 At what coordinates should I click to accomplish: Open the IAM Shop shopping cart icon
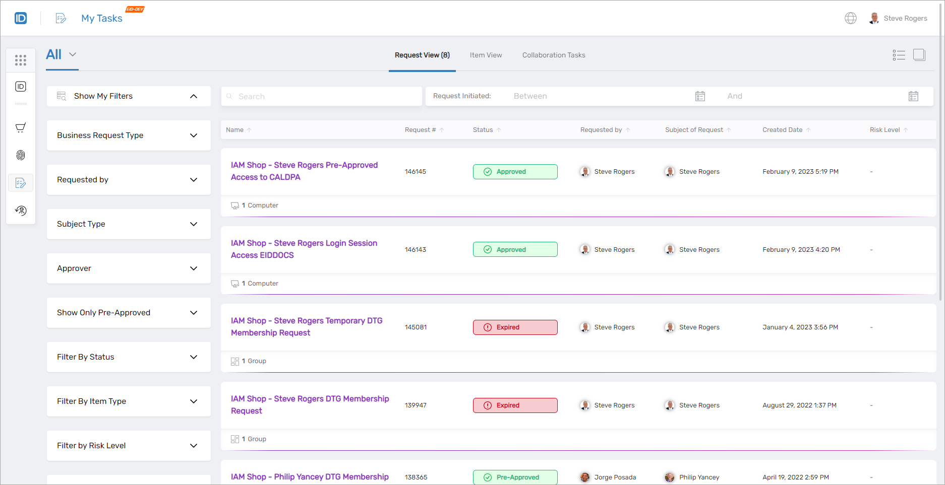21,127
